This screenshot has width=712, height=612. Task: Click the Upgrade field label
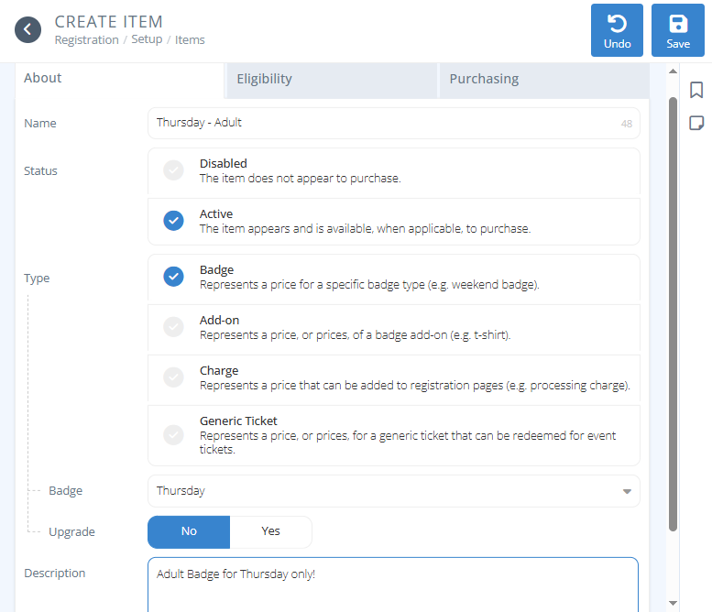tap(71, 532)
